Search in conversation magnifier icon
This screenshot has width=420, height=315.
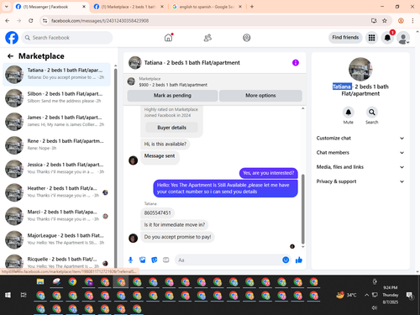pyautogui.click(x=372, y=113)
